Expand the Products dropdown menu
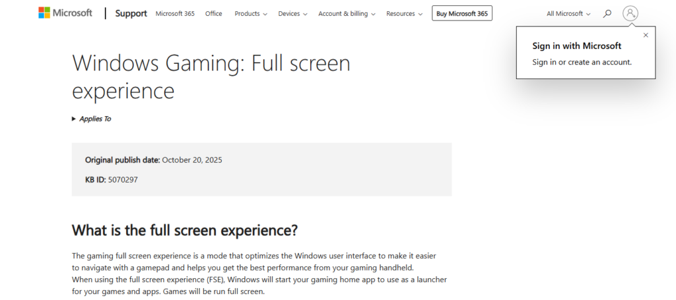The height and width of the screenshot is (300, 676). [251, 13]
